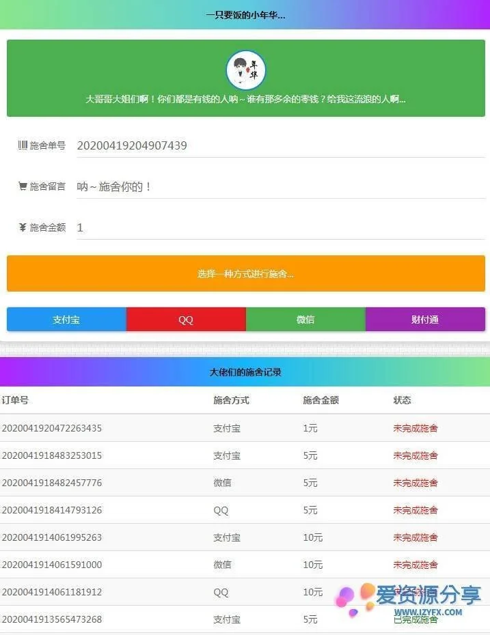Click the 订单号 column header
Viewport: 490px width, 635px height.
pyautogui.click(x=15, y=400)
